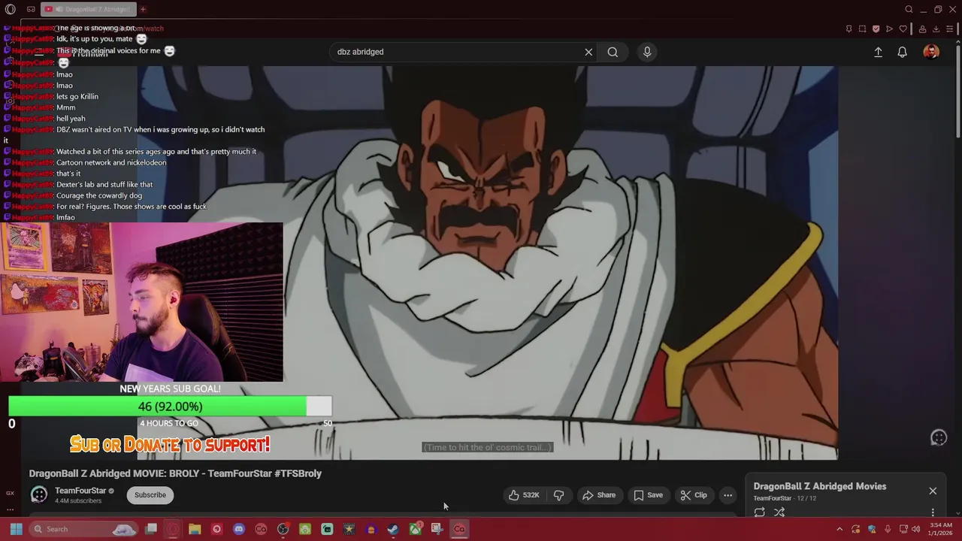Open the Clip tool
The height and width of the screenshot is (541, 962).
coord(694,495)
